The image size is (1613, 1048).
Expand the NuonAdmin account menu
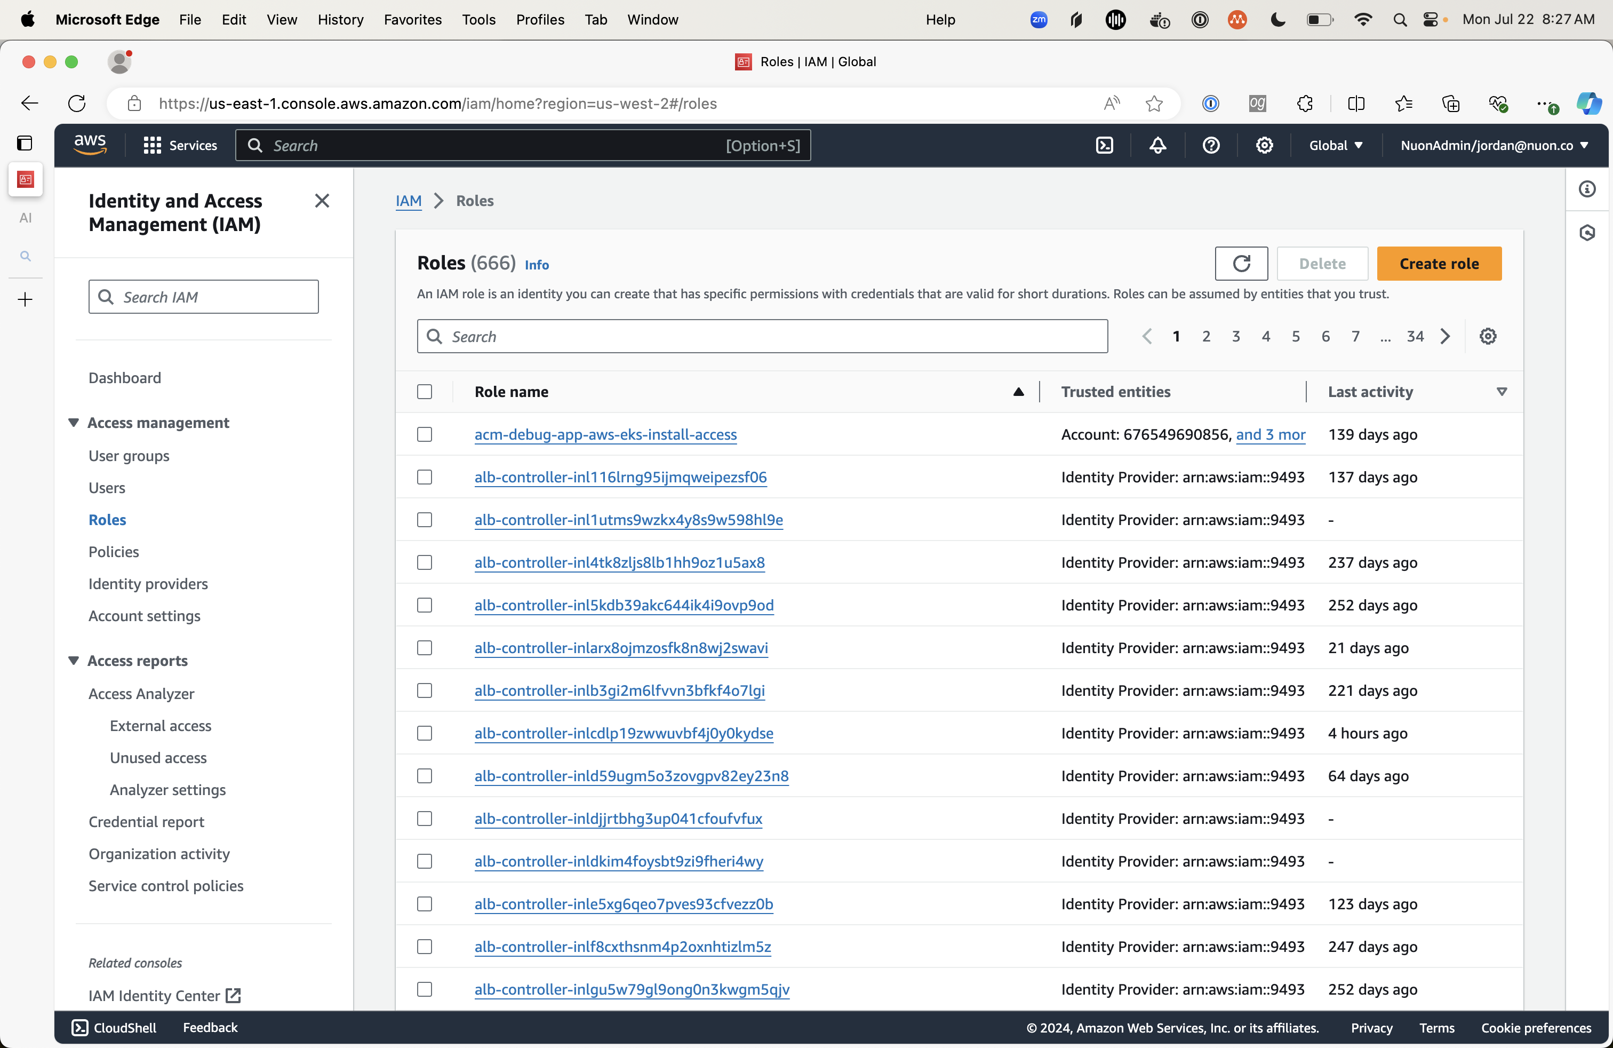[1494, 145]
